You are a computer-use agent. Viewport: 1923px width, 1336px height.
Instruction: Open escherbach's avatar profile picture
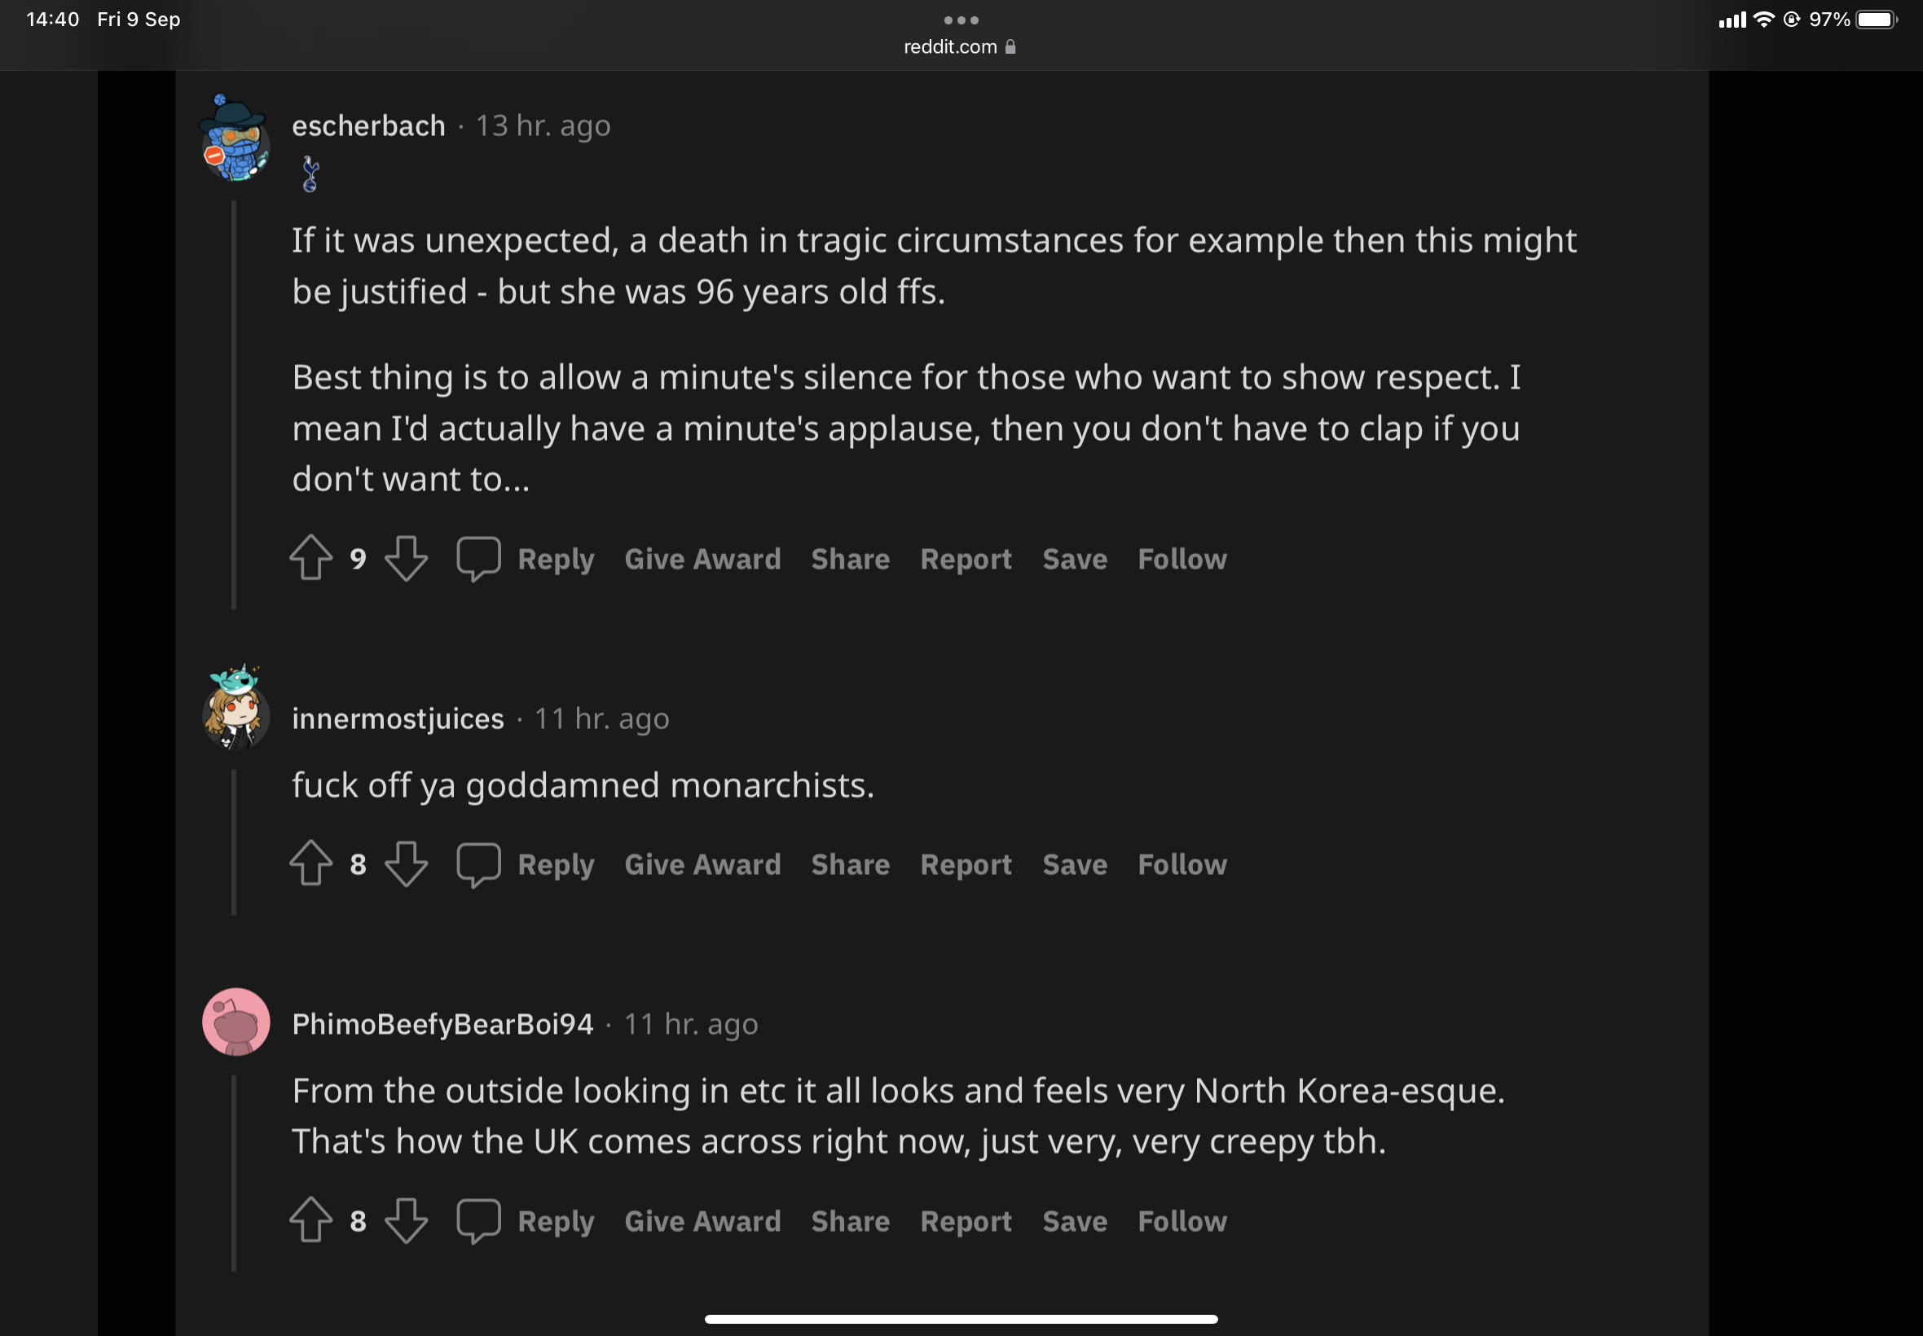click(235, 139)
